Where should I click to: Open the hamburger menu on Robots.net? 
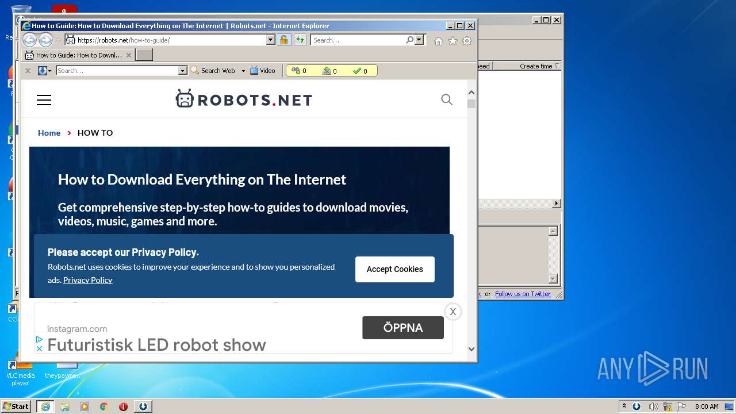[x=44, y=100]
